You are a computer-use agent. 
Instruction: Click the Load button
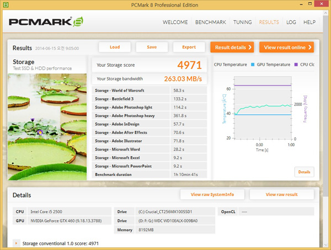(x=115, y=47)
